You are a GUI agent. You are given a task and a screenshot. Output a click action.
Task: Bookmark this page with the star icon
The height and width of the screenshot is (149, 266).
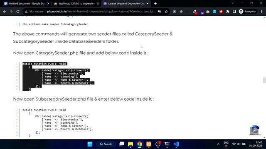pos(166,12)
